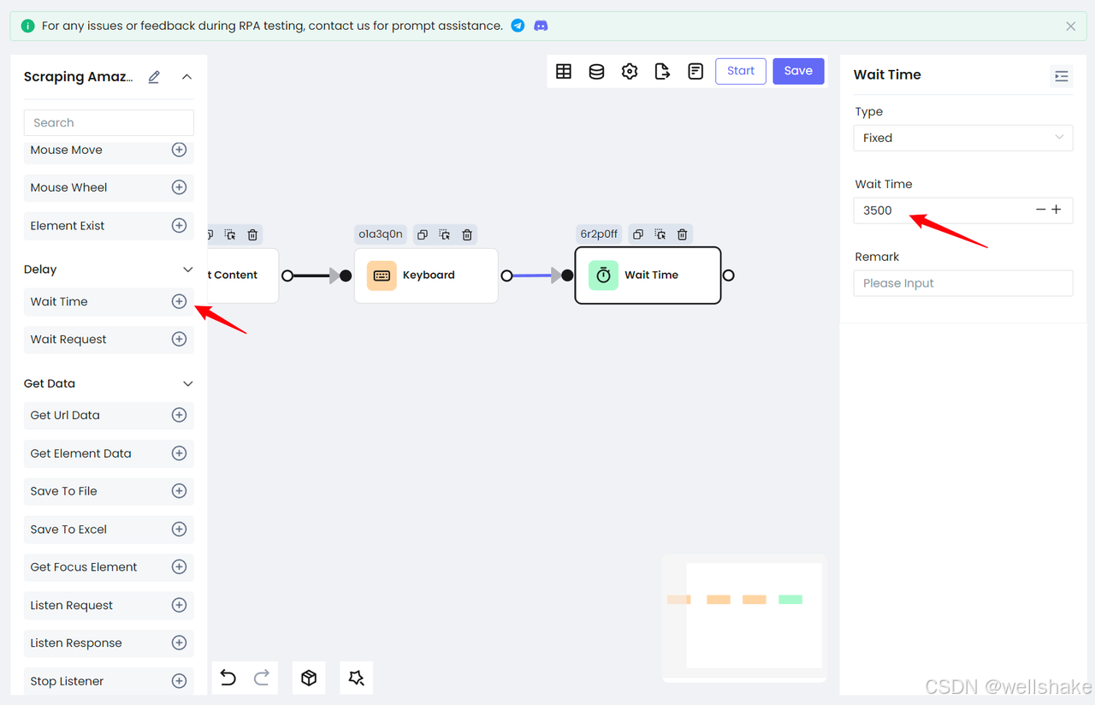Decrease the Wait Time value
The height and width of the screenshot is (705, 1095).
click(1041, 210)
